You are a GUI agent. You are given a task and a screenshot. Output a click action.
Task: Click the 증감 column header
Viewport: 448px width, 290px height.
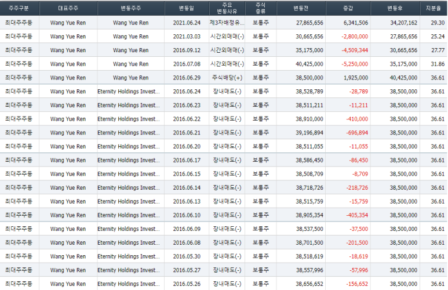[348, 8]
